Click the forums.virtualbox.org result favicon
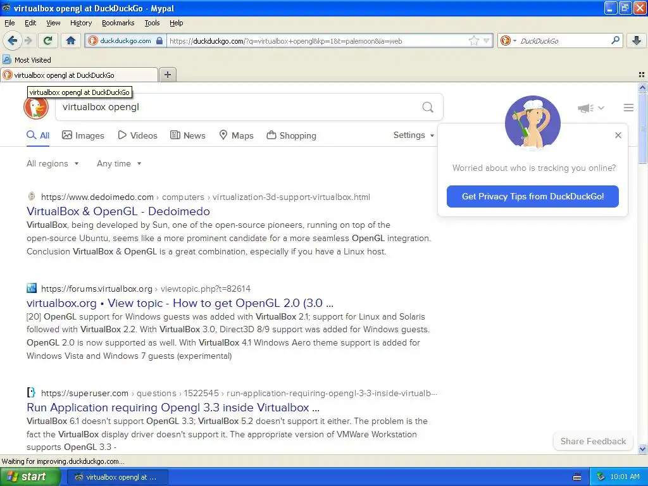648x486 pixels. point(32,288)
